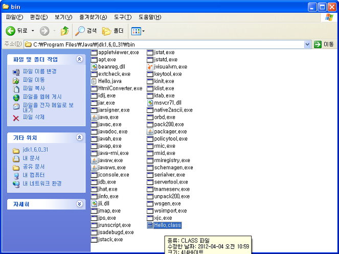
Task: Toggle the 폴더 folders pane button
Action: click(x=112, y=31)
